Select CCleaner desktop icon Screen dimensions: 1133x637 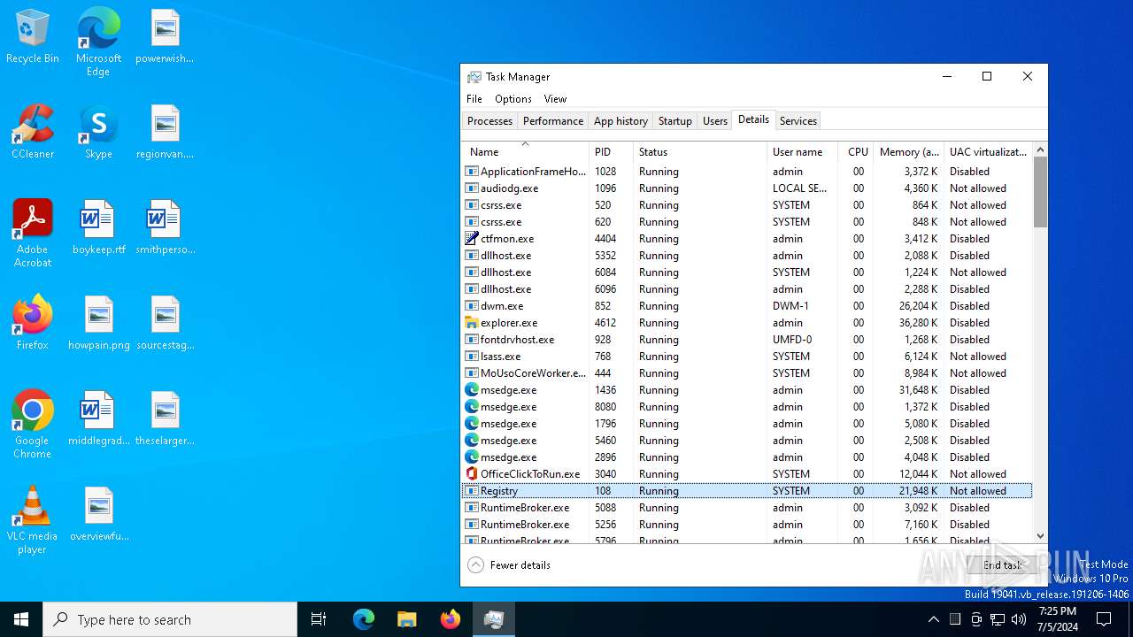pos(33,132)
